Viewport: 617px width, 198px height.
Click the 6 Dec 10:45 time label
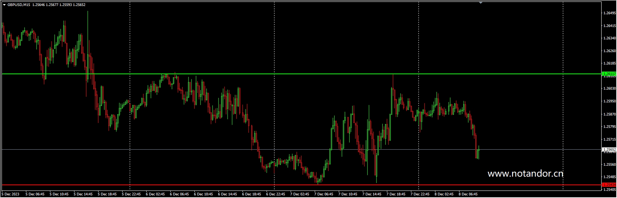pos(203,194)
